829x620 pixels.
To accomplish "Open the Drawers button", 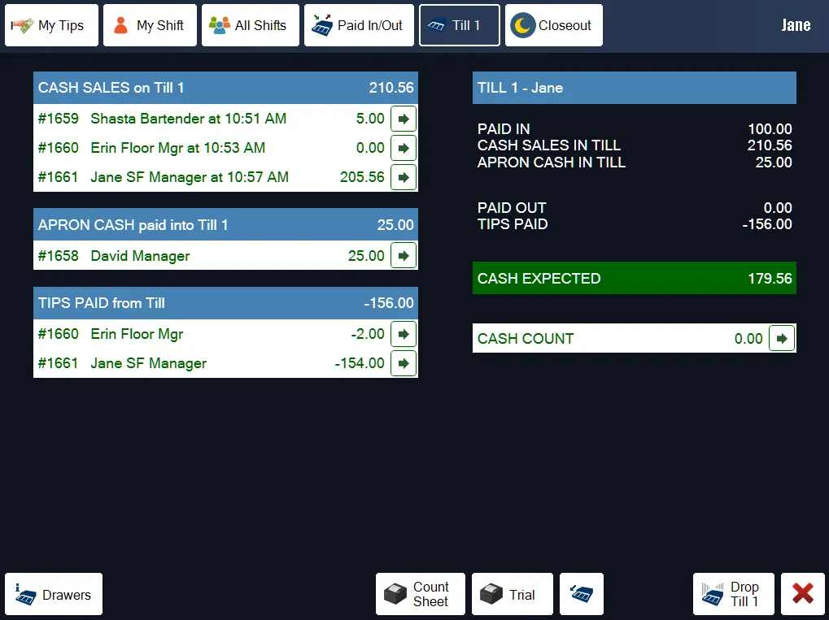I will pos(54,595).
